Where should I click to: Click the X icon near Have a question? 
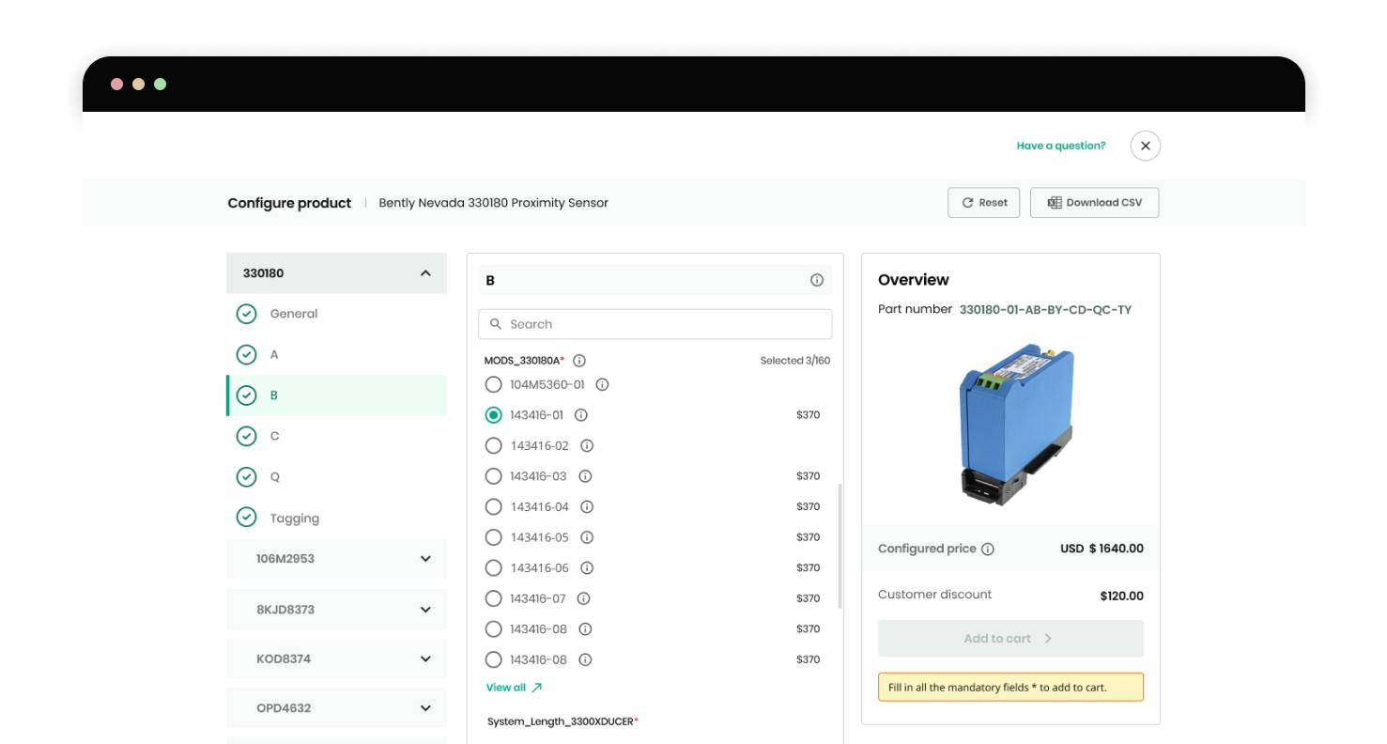1145,146
